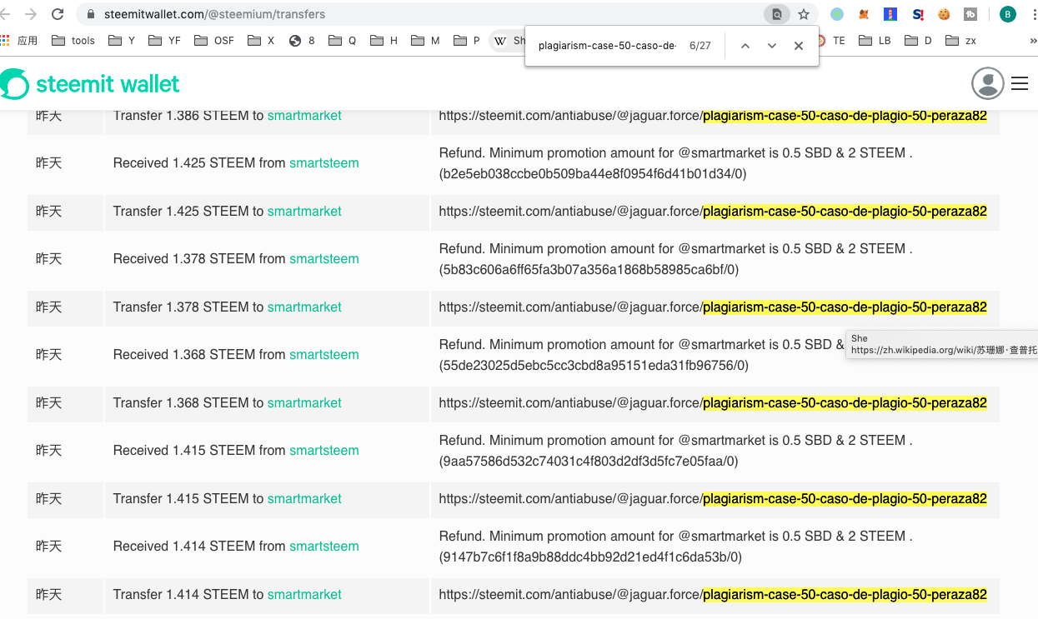Viewport: 1038px width, 619px height.
Task: Open the round teal-blue extension icon
Action: pyautogui.click(x=837, y=14)
